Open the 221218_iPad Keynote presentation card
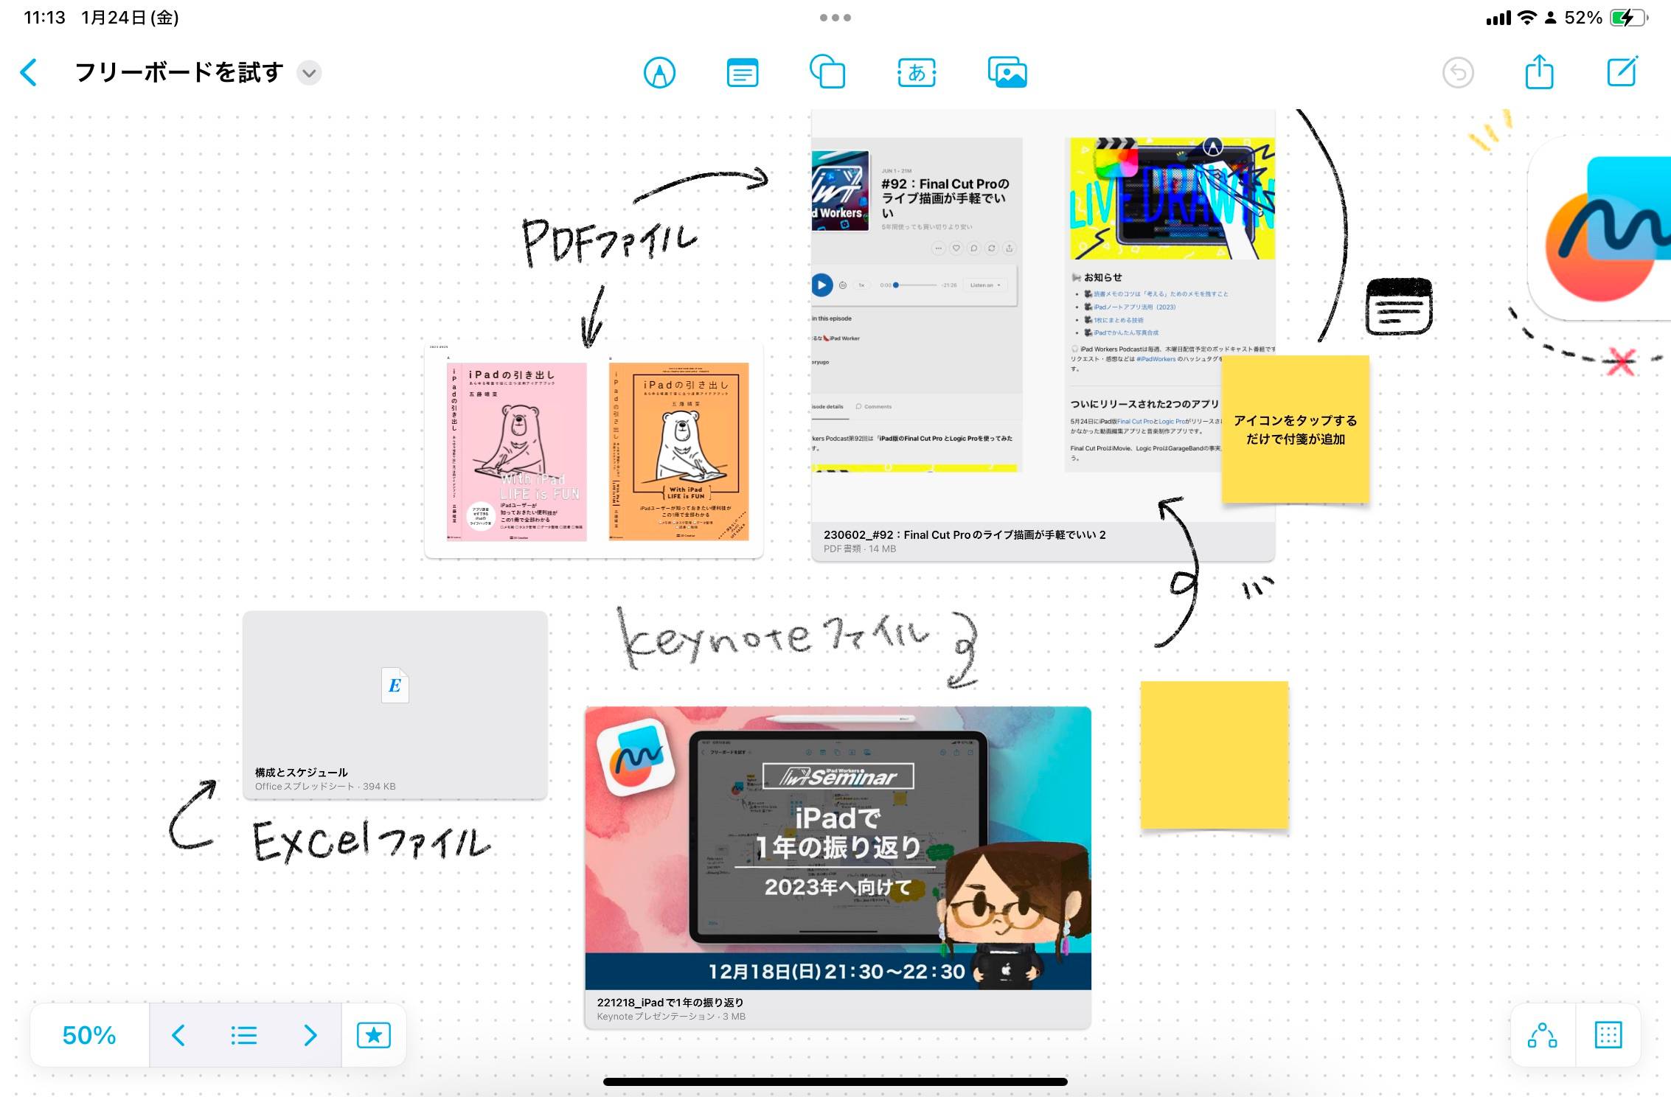Image resolution: width=1671 pixels, height=1097 pixels. click(x=838, y=867)
